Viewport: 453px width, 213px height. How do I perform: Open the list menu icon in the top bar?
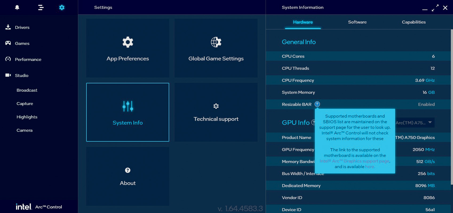click(x=41, y=7)
